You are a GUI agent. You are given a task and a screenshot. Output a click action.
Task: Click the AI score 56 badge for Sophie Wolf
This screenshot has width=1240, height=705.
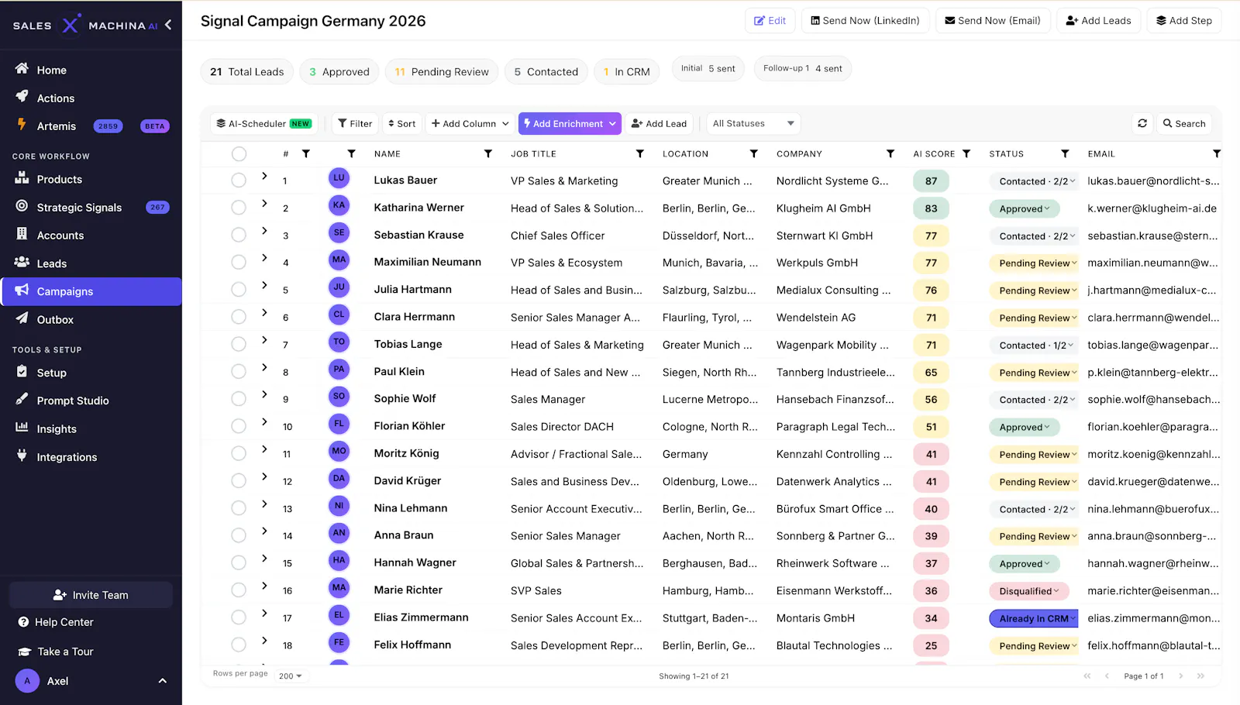coord(931,400)
